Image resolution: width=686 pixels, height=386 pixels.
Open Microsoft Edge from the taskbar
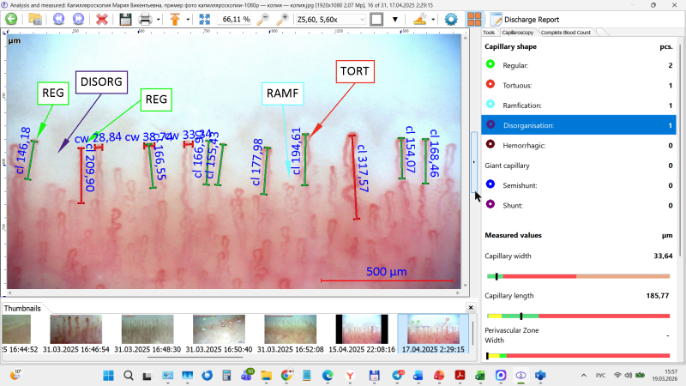[328, 375]
